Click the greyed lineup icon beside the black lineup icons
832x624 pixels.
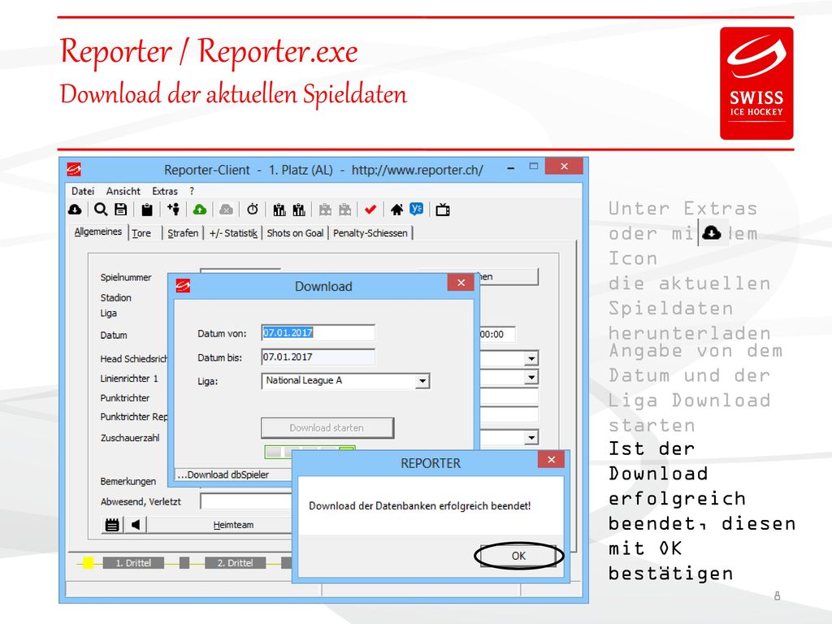325,210
